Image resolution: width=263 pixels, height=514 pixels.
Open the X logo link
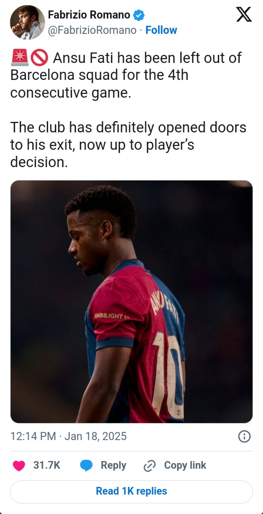[244, 15]
